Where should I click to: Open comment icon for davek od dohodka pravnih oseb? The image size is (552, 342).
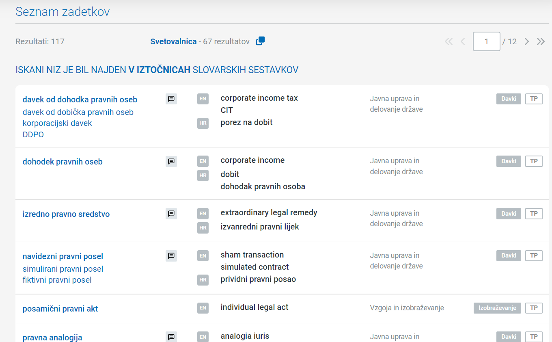tap(171, 99)
